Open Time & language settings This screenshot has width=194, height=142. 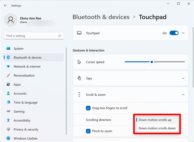click(34, 102)
